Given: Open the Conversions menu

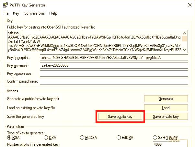Looking at the screenshot, I should pyautogui.click(x=34, y=13).
